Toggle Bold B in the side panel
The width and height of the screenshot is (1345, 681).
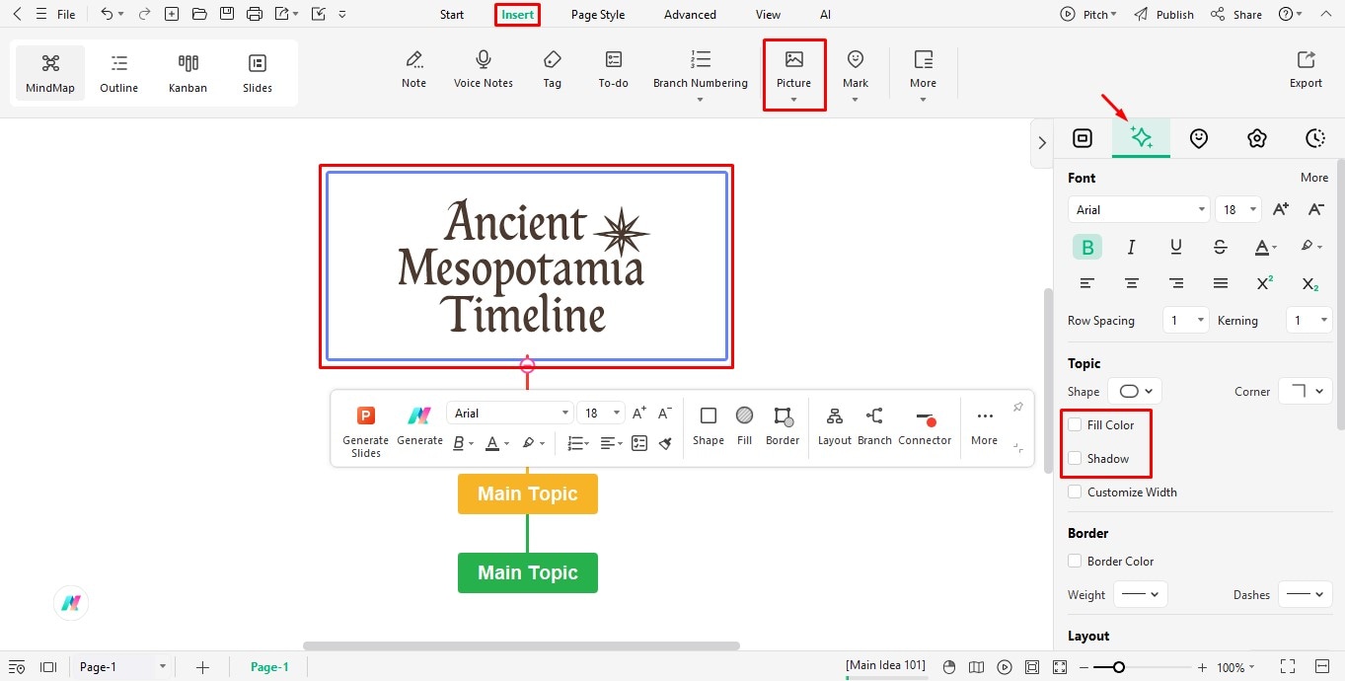click(1087, 247)
